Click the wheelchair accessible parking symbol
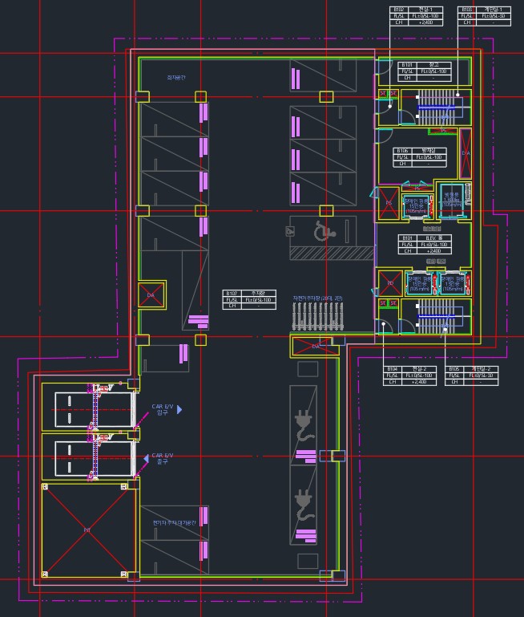524x617 pixels. tap(324, 230)
